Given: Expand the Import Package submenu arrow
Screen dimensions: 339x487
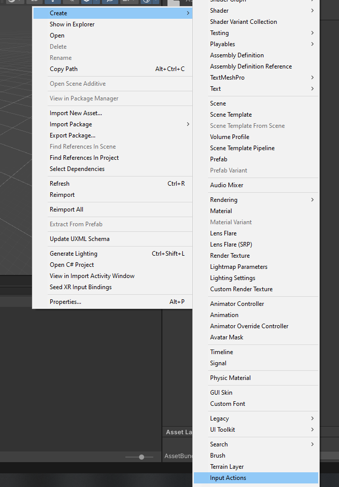Looking at the screenshot, I should point(188,124).
